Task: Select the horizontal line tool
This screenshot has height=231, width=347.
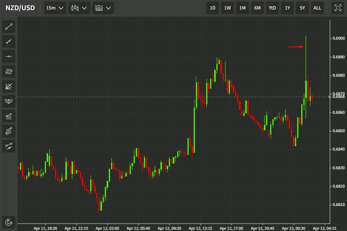Action: pos(8,57)
